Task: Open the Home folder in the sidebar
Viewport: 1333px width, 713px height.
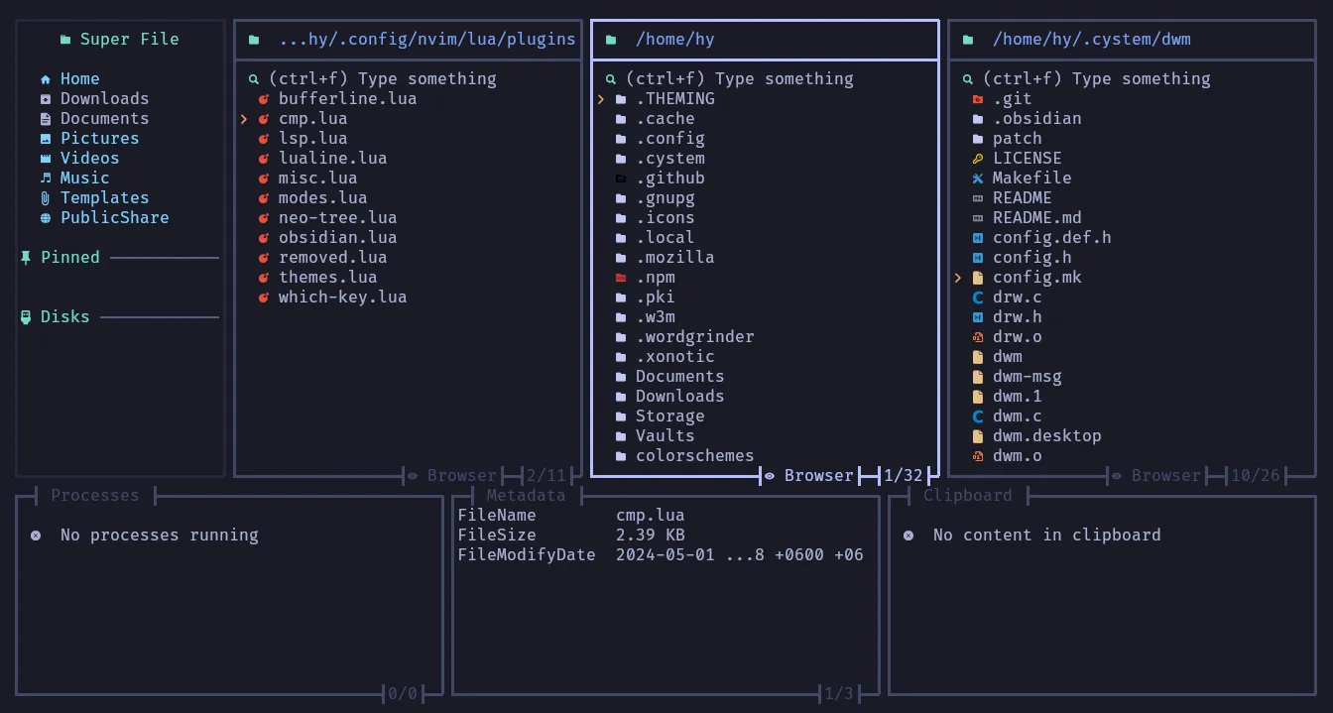Action: pyautogui.click(x=78, y=78)
